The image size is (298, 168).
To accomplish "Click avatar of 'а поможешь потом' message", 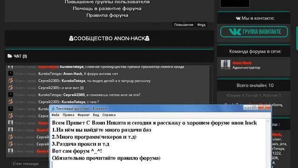I will 10,95.
